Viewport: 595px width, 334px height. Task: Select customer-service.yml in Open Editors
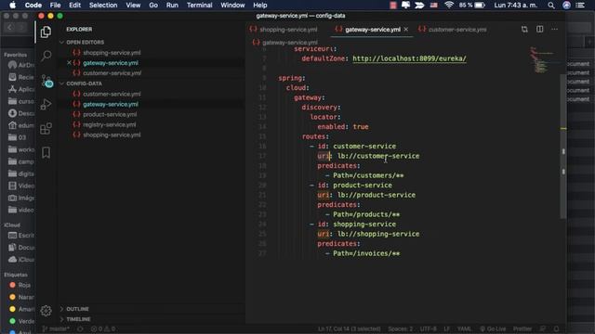tap(112, 73)
